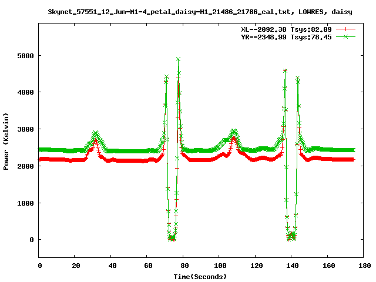Click the 60 x-axis tick label
This screenshot has height=282, width=376.
click(x=148, y=266)
